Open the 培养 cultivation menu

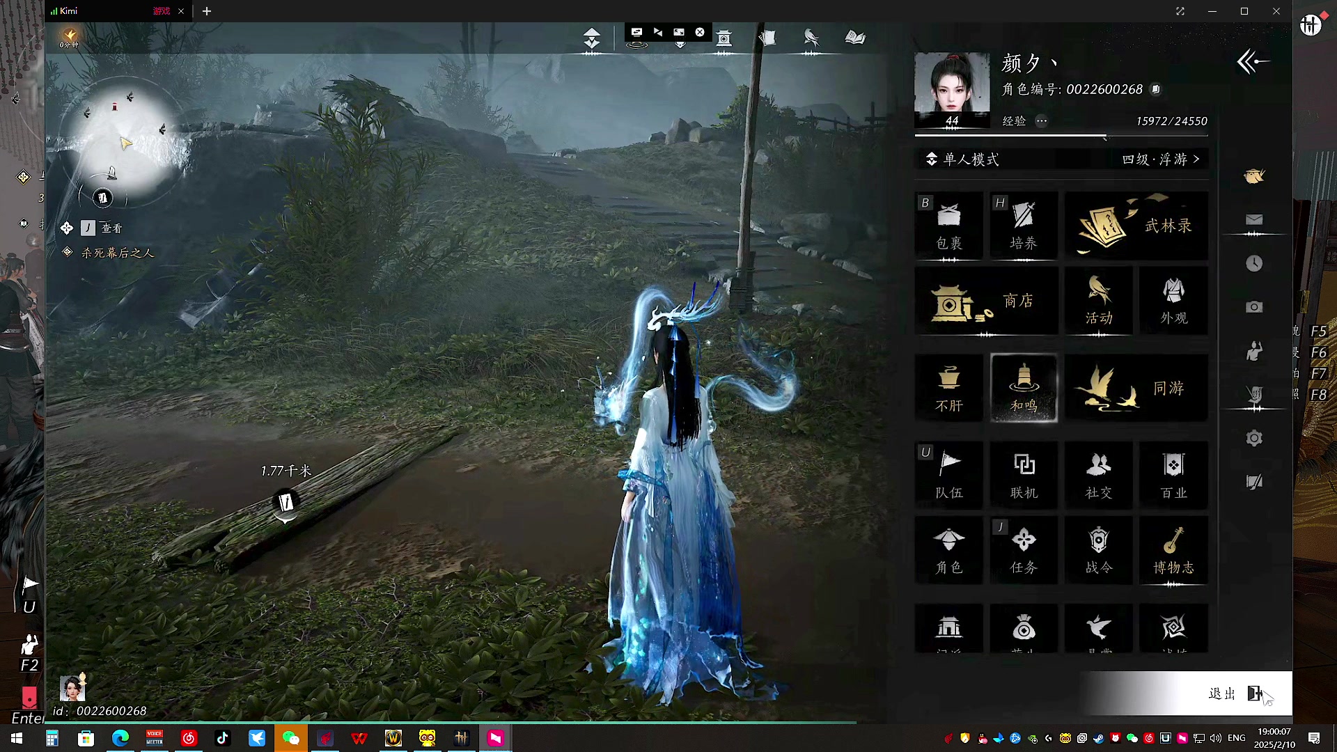tap(1023, 225)
